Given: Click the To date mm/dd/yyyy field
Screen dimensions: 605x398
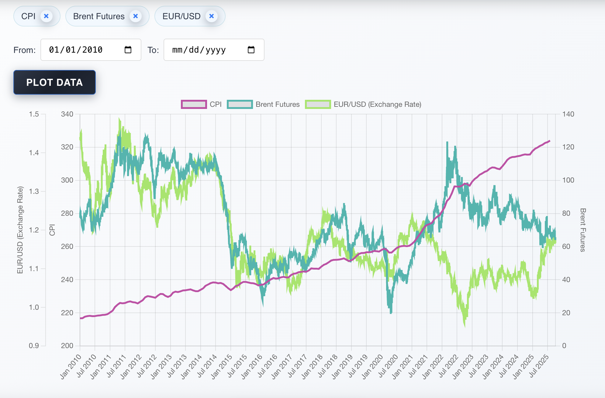Looking at the screenshot, I should [199, 50].
